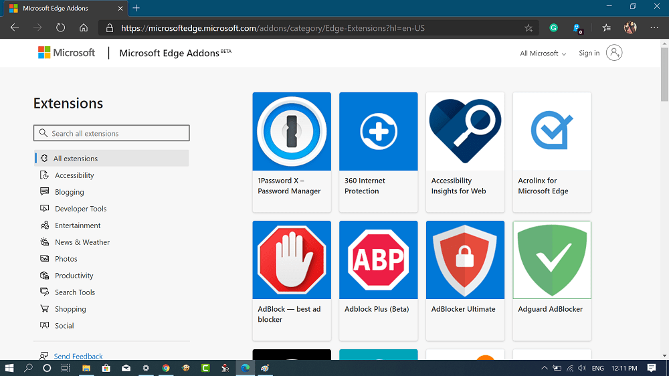Select the Microsoft Edge Addons tab
The height and width of the screenshot is (376, 669).
(x=66, y=8)
